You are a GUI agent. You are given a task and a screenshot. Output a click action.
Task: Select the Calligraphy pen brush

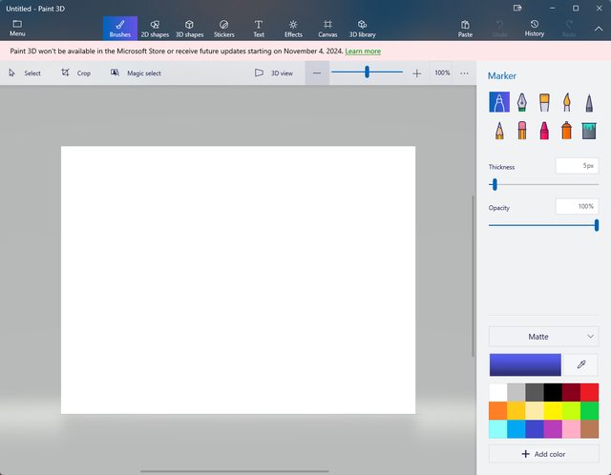(521, 102)
